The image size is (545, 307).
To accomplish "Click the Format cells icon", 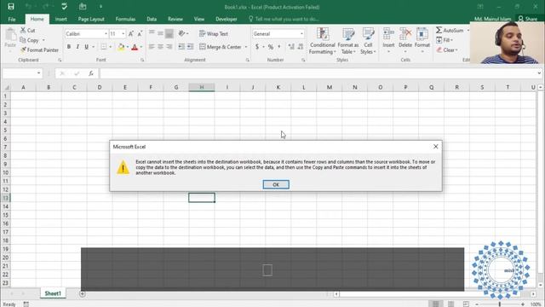I will 422,34.
